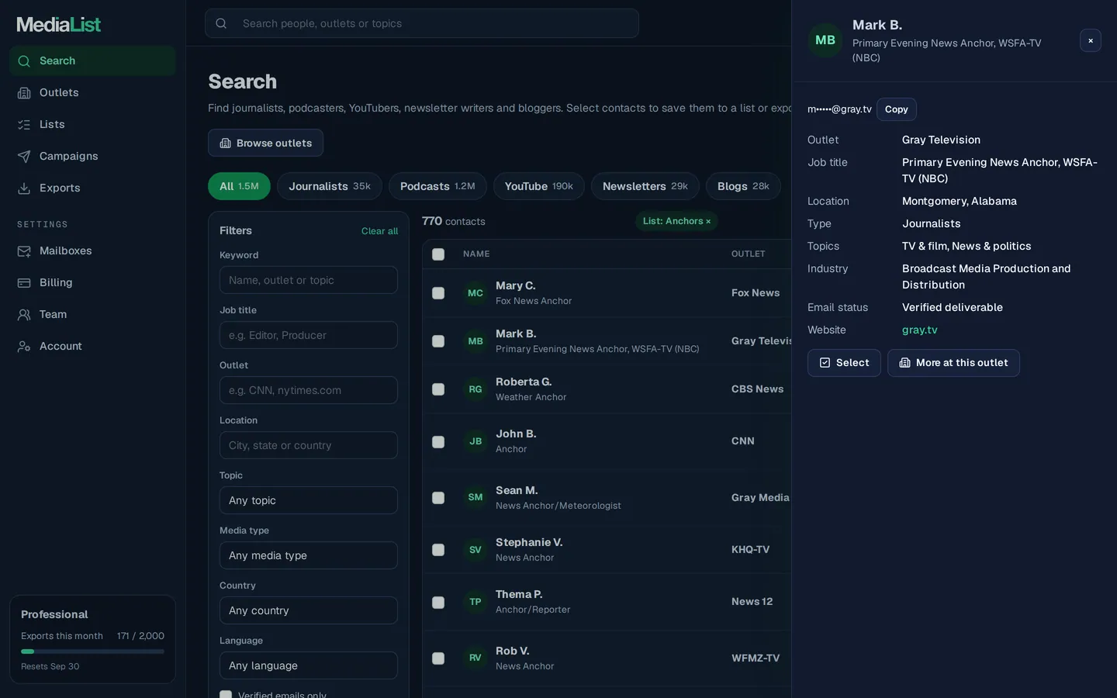The image size is (1117, 698).
Task: Click the RG avatar for Roberta G.
Action: pos(476,389)
